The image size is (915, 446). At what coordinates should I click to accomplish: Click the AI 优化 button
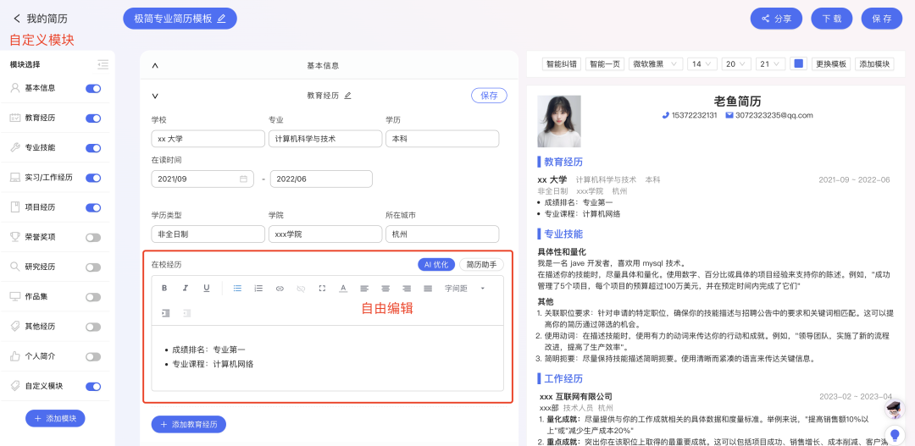pos(436,265)
